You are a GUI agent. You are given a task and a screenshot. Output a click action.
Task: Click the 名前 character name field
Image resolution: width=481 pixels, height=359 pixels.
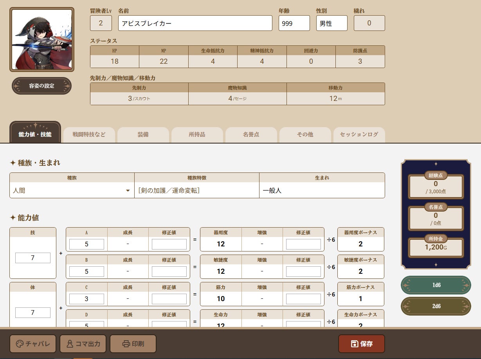click(x=195, y=23)
